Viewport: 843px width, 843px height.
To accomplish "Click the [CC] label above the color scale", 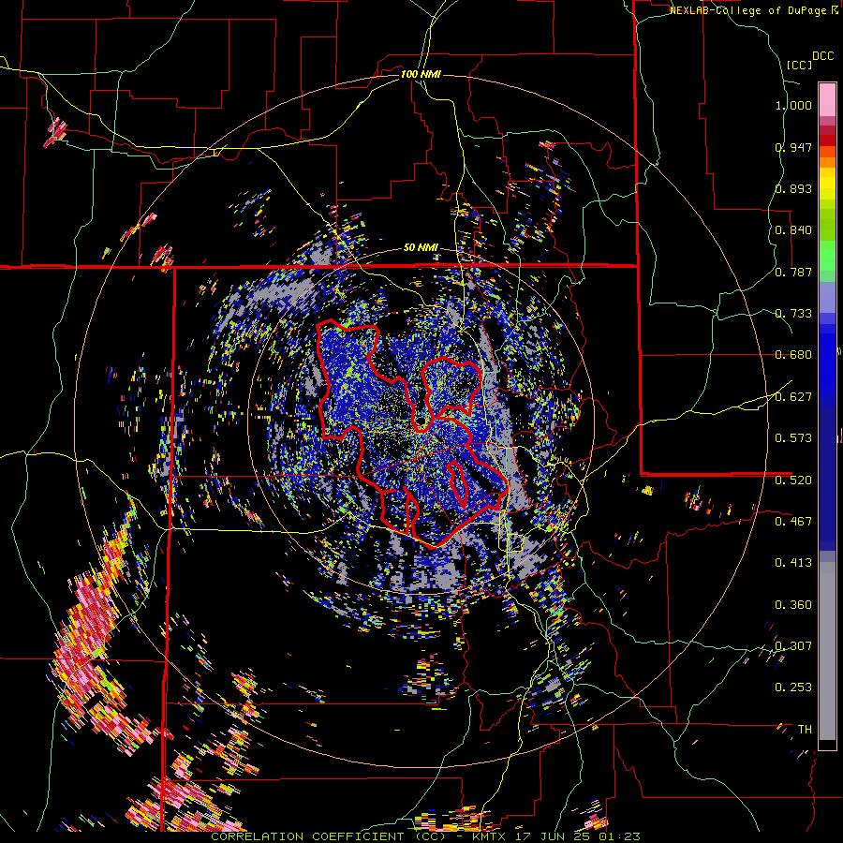I will coord(799,65).
